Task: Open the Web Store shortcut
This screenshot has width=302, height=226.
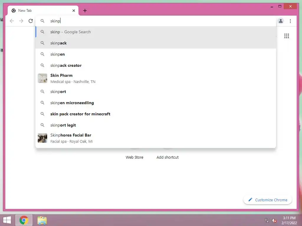Action: click(134, 157)
